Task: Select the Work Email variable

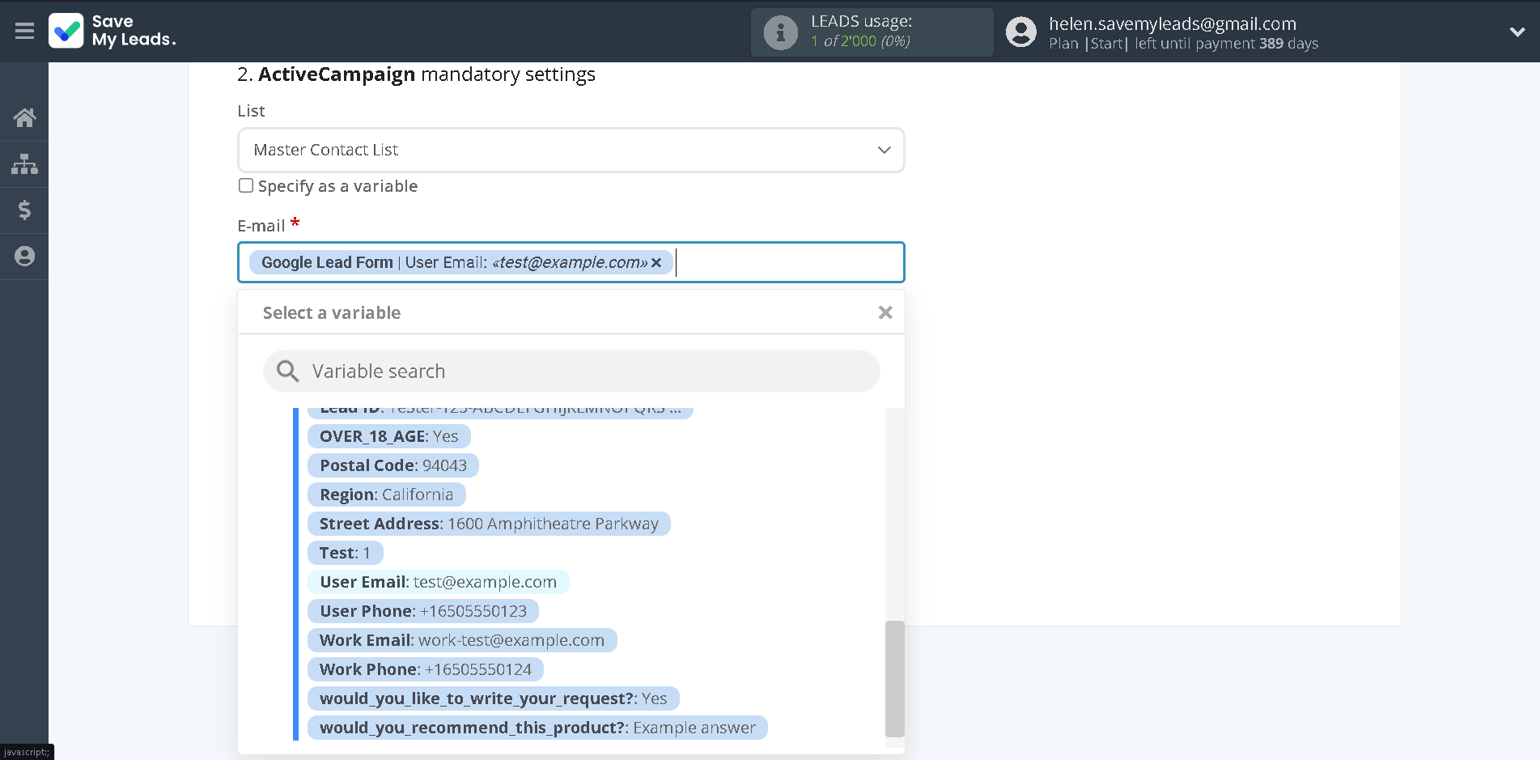Action: click(461, 640)
